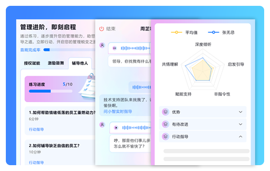Switch to the 授权赋能 tab
Screen dimensions: 270x171
point(32,63)
